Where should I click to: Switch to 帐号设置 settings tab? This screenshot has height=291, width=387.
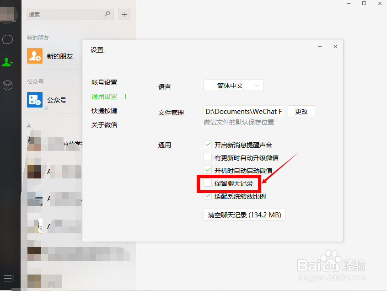[104, 83]
